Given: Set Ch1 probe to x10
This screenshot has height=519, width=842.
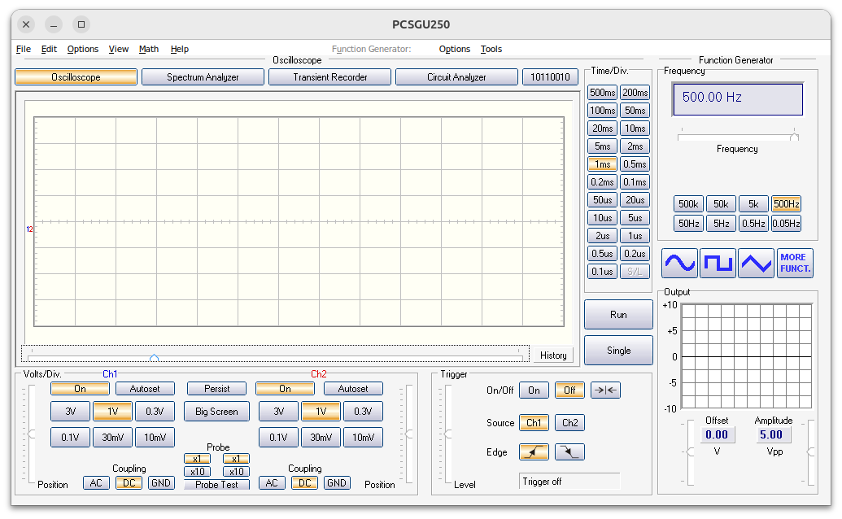Looking at the screenshot, I should pyautogui.click(x=197, y=472).
